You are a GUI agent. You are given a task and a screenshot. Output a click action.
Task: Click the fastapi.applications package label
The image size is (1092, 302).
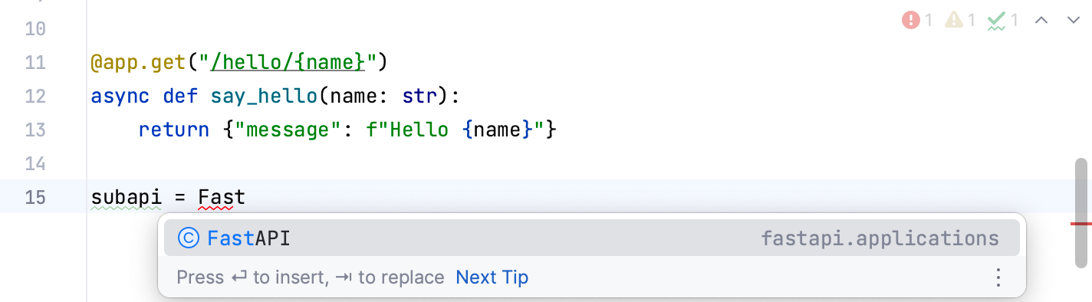tap(880, 239)
